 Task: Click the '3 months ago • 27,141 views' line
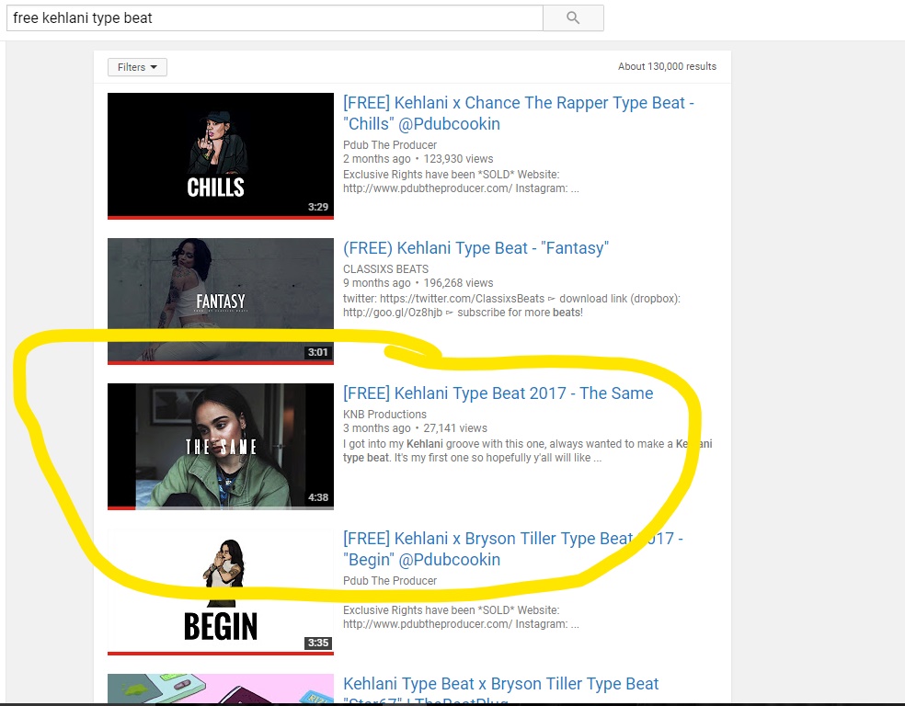click(415, 428)
